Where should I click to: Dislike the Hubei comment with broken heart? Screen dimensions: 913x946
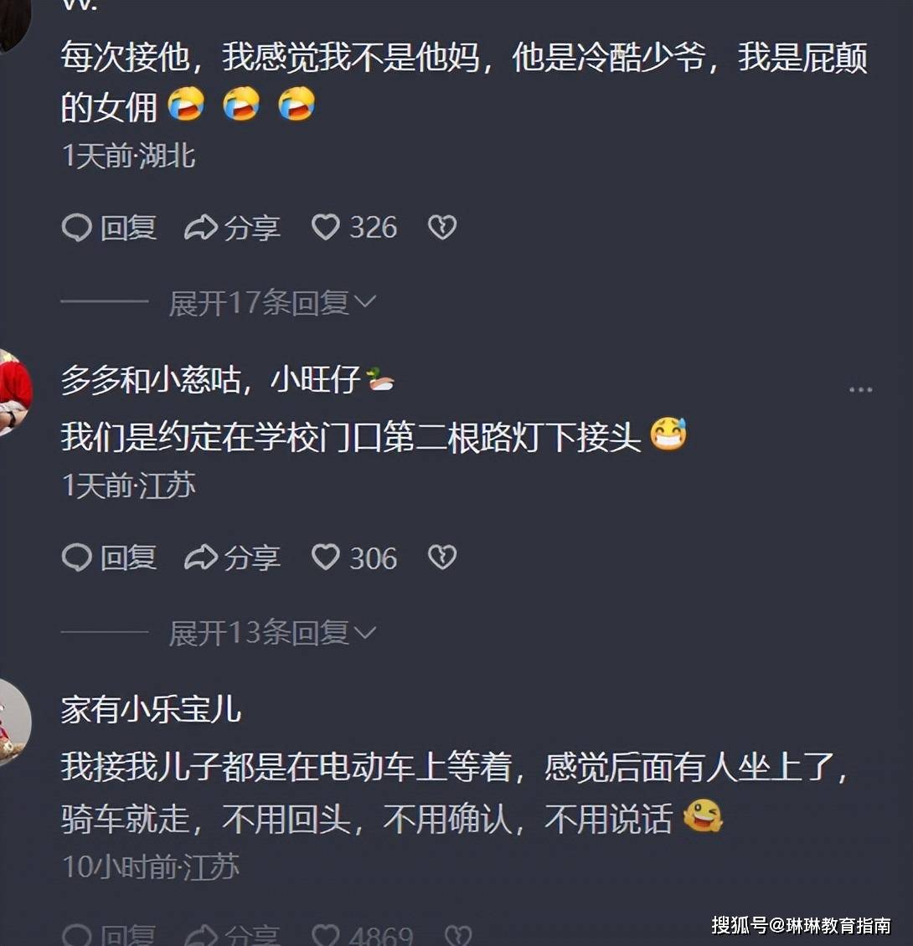(x=442, y=228)
